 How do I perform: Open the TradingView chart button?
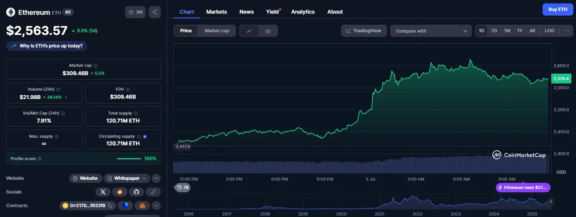coord(364,31)
